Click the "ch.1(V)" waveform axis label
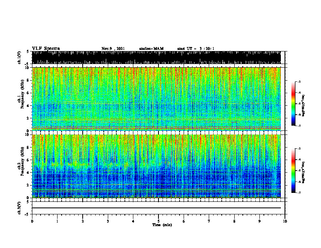The image size is (321, 248). [x=19, y=58]
